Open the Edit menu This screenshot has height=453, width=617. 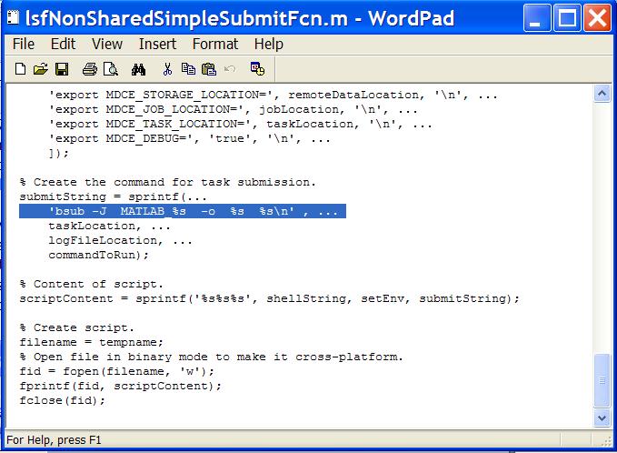click(x=63, y=44)
